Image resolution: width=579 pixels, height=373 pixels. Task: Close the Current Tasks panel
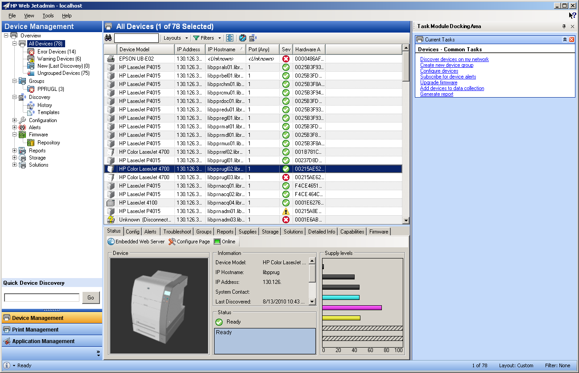(571, 40)
